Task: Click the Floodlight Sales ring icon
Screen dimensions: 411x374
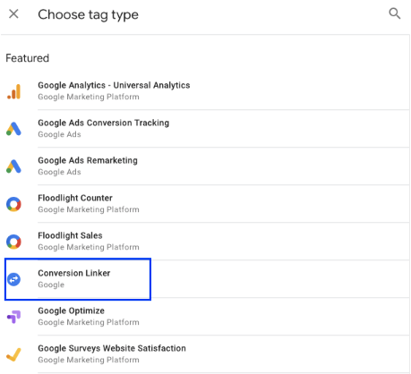Action: 13,242
